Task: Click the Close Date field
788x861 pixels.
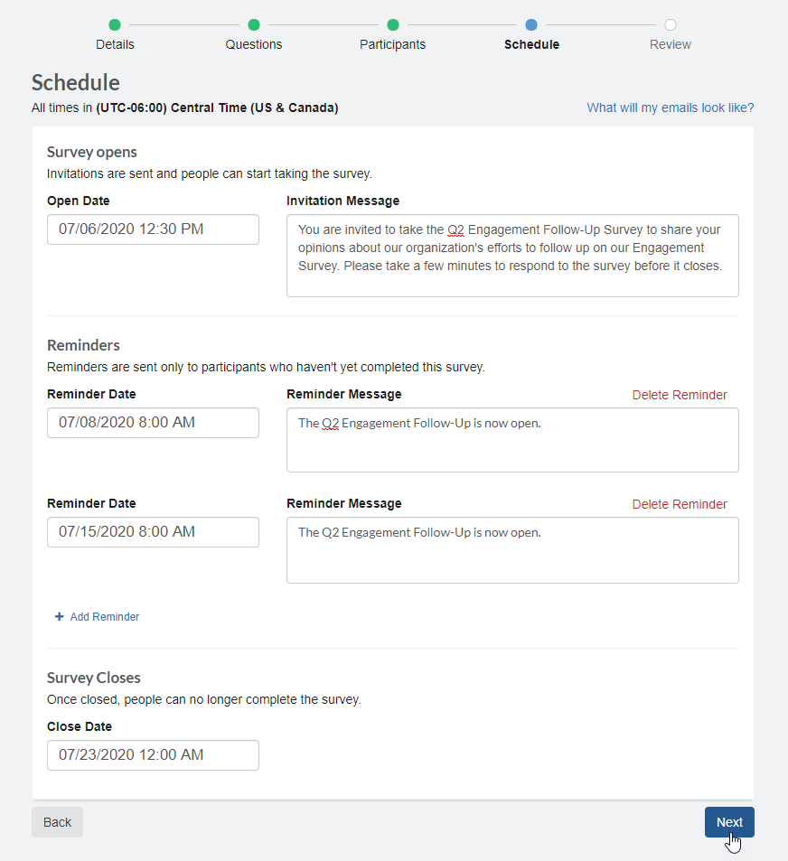Action: (153, 754)
